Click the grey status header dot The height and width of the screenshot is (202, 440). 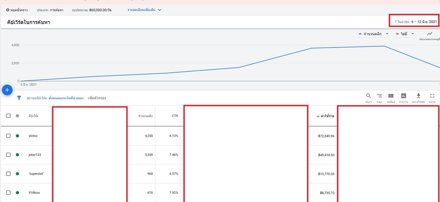point(17,116)
